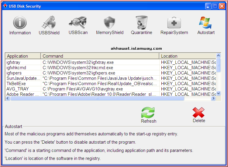This screenshot has height=167, width=228.
Task: Click the red Delete X icon
Action: pos(198,112)
